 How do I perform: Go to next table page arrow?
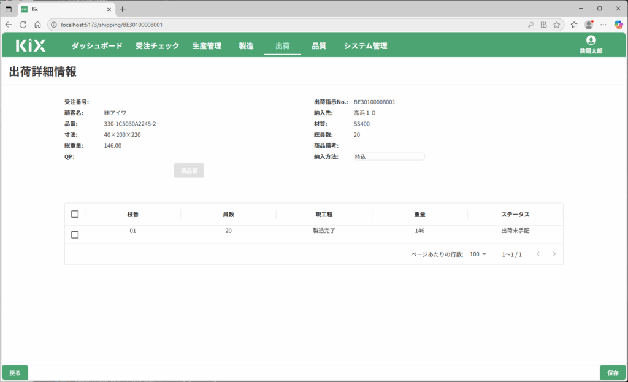[x=554, y=254]
